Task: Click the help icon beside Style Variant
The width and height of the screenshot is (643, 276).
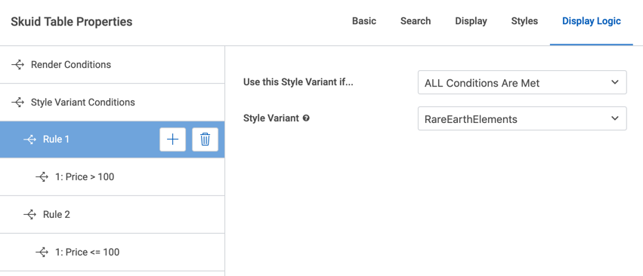Action: click(x=306, y=118)
